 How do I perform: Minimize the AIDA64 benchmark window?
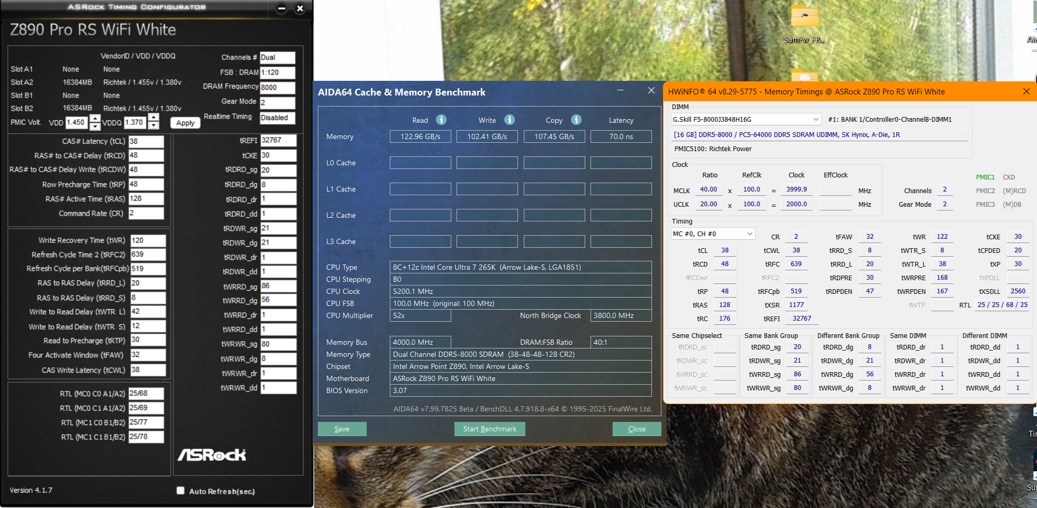point(620,91)
